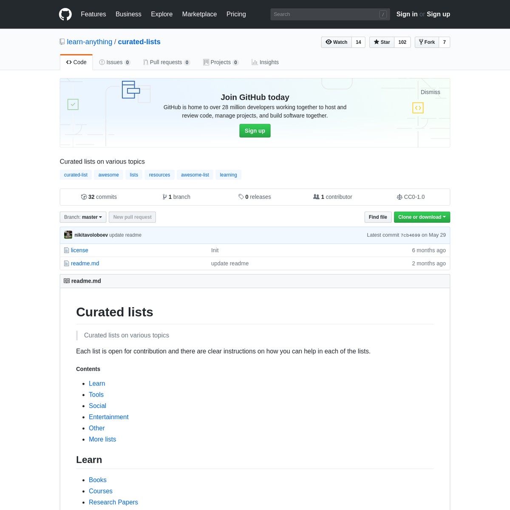Open the forks count 7

pyautogui.click(x=444, y=42)
